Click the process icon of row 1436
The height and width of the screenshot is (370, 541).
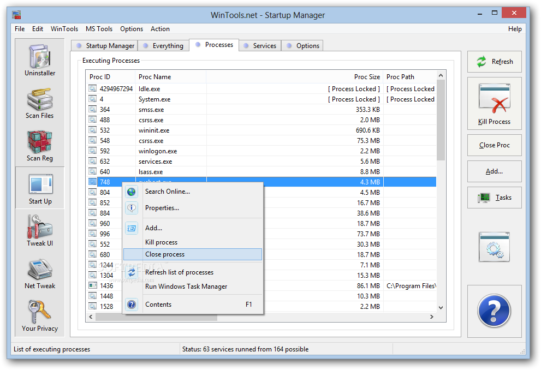tap(92, 285)
